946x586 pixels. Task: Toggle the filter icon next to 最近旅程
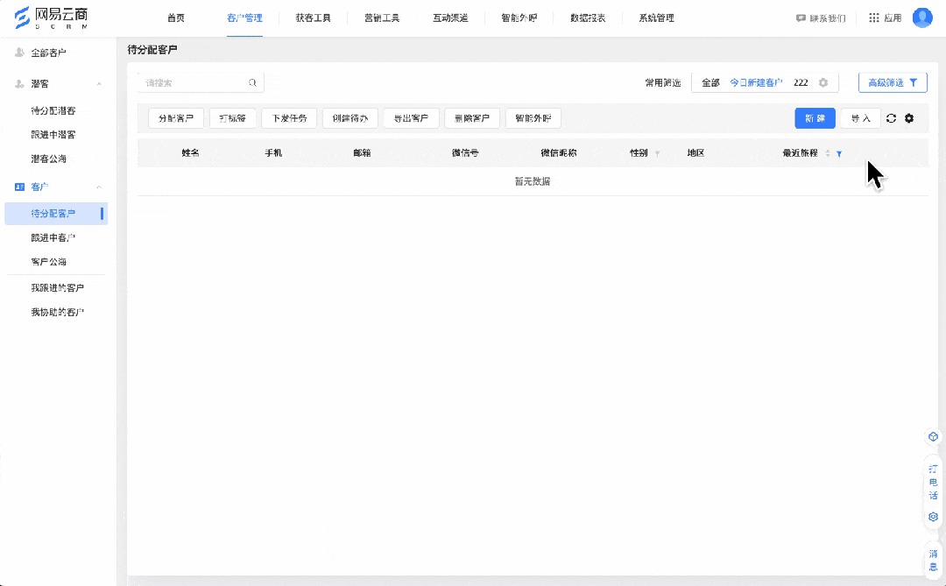839,152
